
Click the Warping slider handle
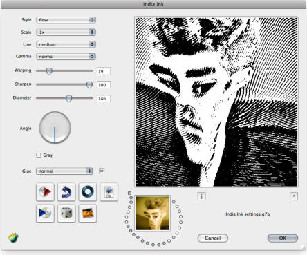click(49, 71)
